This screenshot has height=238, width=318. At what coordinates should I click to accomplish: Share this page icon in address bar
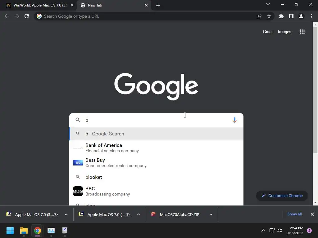click(x=259, y=16)
